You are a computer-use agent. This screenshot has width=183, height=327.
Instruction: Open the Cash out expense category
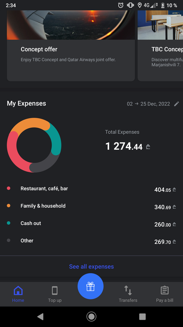click(91, 224)
